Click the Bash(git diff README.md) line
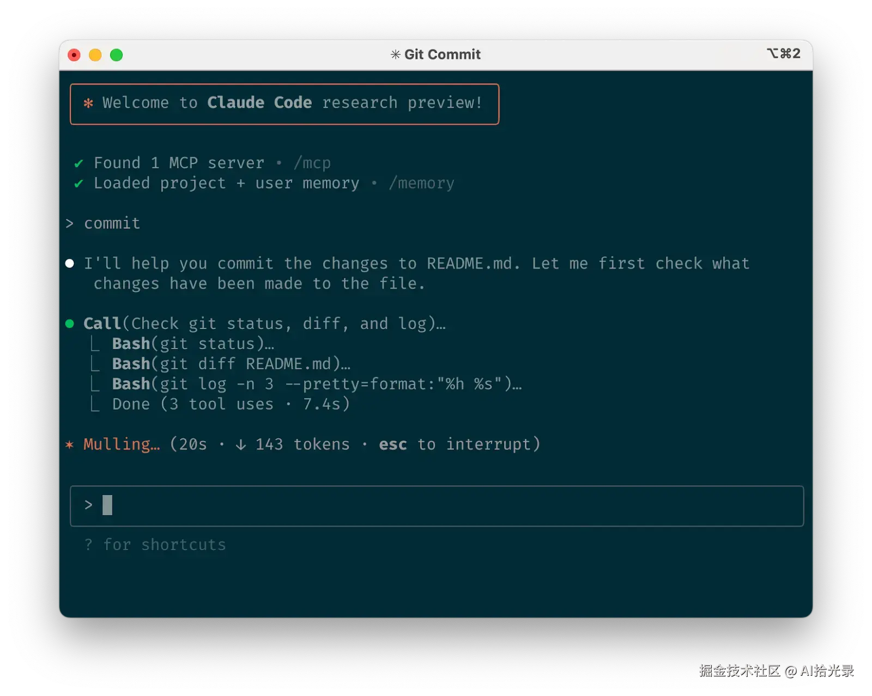 coord(231,364)
